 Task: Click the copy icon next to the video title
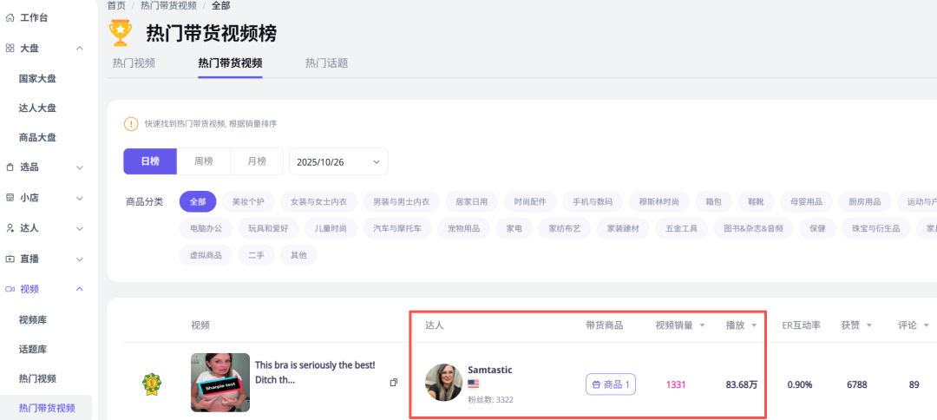coord(394,383)
